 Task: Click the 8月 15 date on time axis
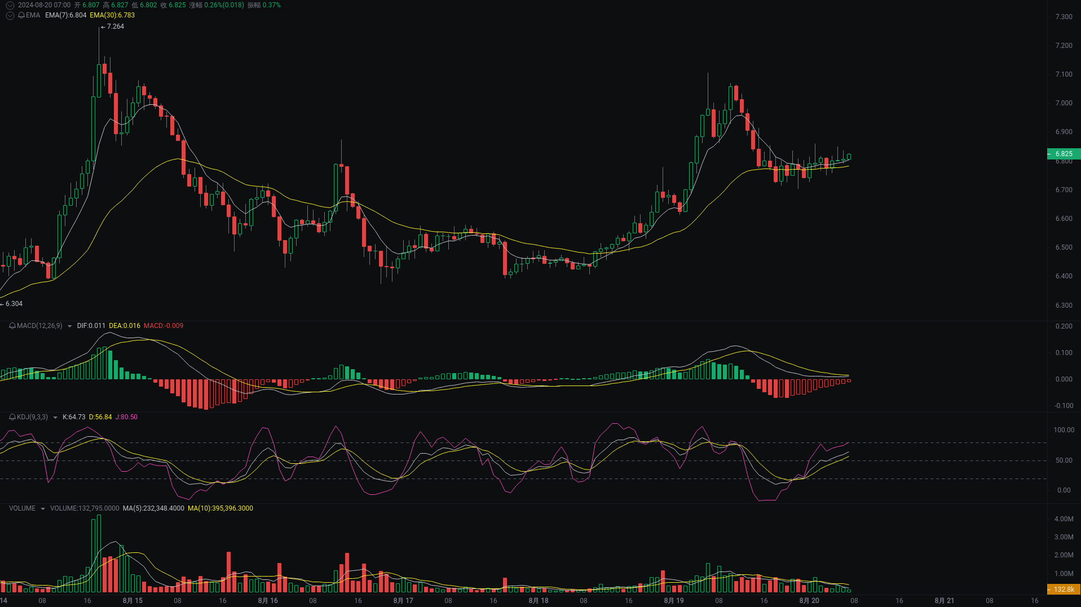[x=133, y=601]
